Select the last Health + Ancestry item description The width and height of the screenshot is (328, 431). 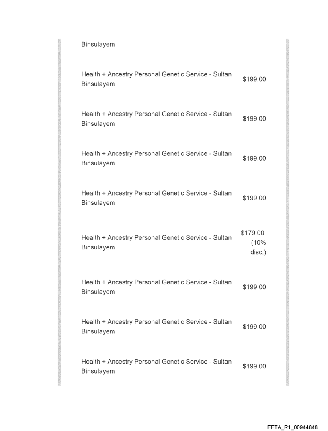(156, 366)
